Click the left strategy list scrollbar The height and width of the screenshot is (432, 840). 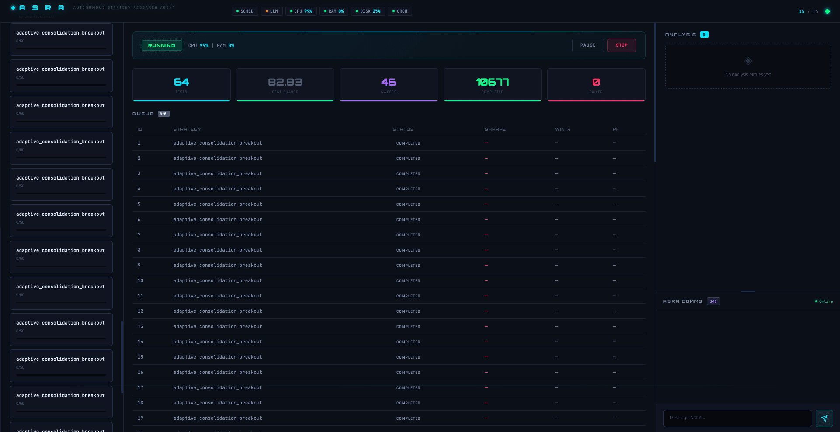tap(122, 357)
